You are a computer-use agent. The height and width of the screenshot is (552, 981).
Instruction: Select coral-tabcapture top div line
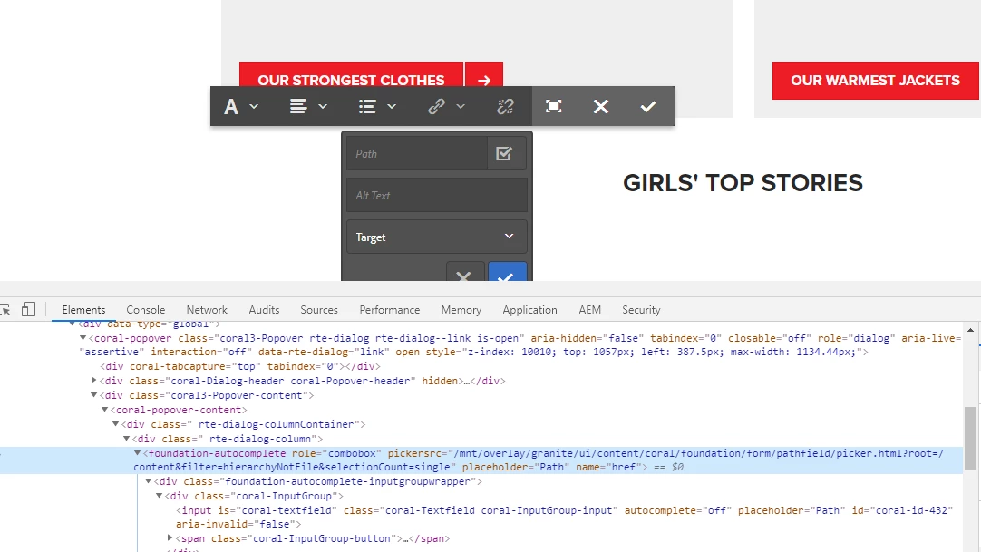point(240,366)
